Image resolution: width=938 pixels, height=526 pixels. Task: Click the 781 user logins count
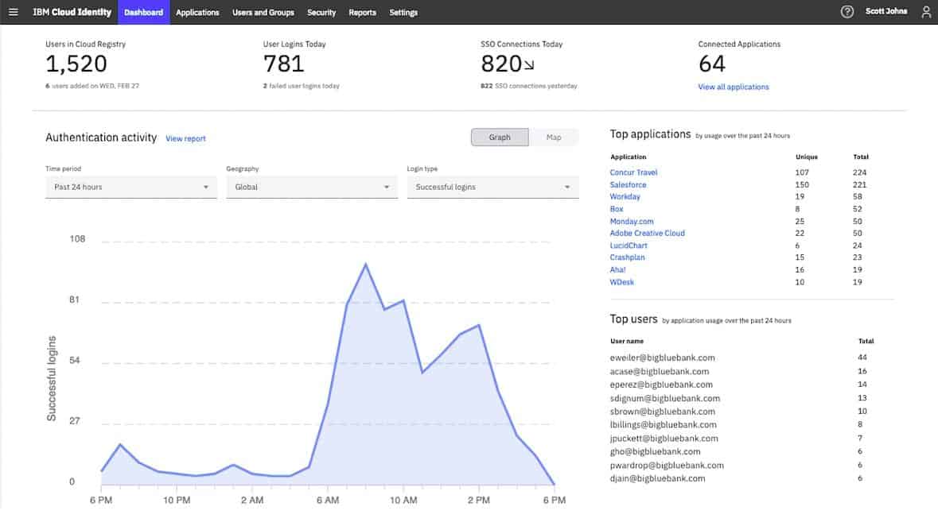tap(283, 64)
